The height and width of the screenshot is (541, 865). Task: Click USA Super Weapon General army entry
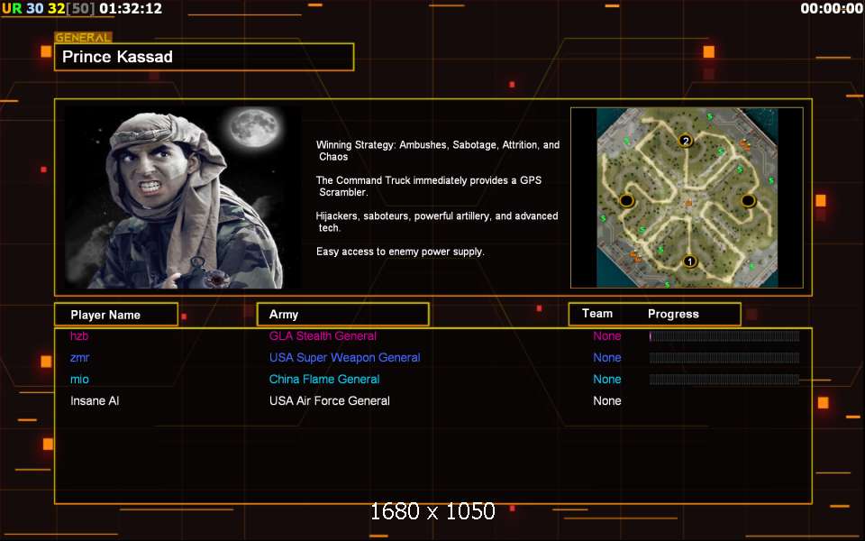coord(345,358)
